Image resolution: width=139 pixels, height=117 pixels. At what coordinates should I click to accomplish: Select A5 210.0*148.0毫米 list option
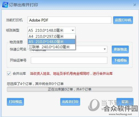click(x=51, y=42)
